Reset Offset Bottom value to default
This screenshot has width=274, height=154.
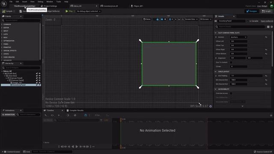[266, 54]
